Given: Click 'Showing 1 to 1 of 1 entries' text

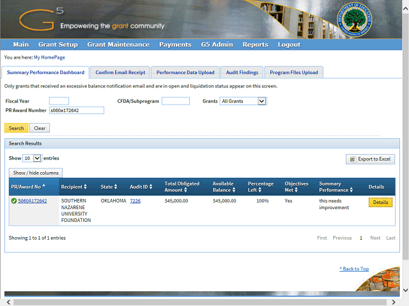Looking at the screenshot, I should (x=37, y=238).
